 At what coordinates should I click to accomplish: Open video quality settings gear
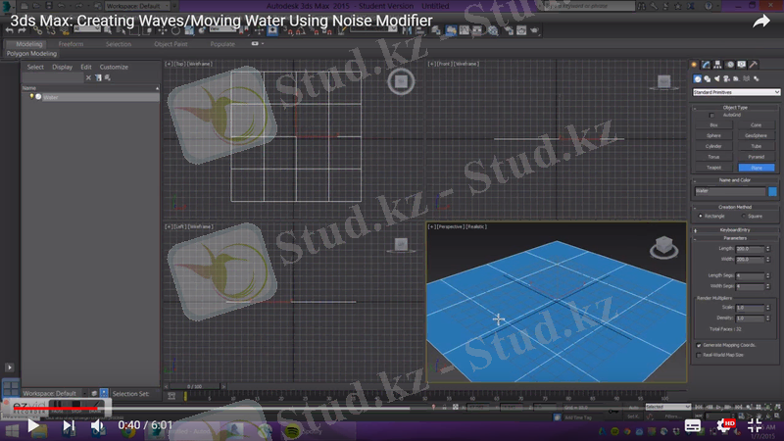click(724, 426)
